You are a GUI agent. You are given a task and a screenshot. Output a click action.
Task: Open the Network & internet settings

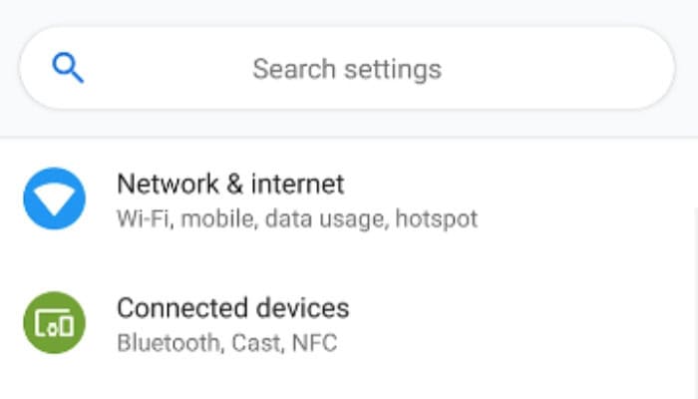349,199
